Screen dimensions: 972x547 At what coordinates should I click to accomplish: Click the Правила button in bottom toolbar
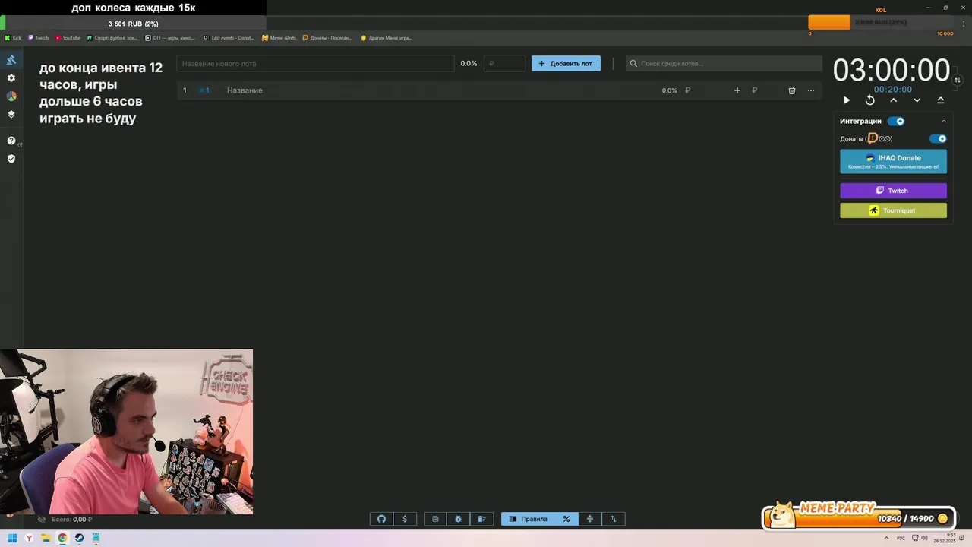(528, 519)
